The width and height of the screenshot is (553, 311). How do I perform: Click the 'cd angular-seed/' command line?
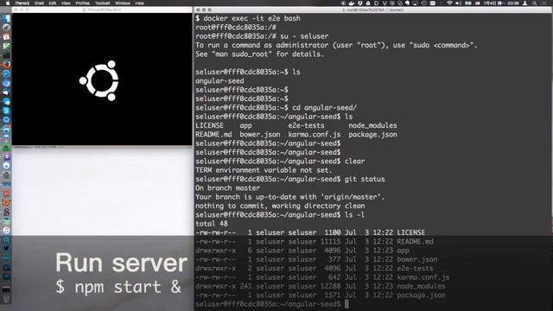[x=276, y=108]
